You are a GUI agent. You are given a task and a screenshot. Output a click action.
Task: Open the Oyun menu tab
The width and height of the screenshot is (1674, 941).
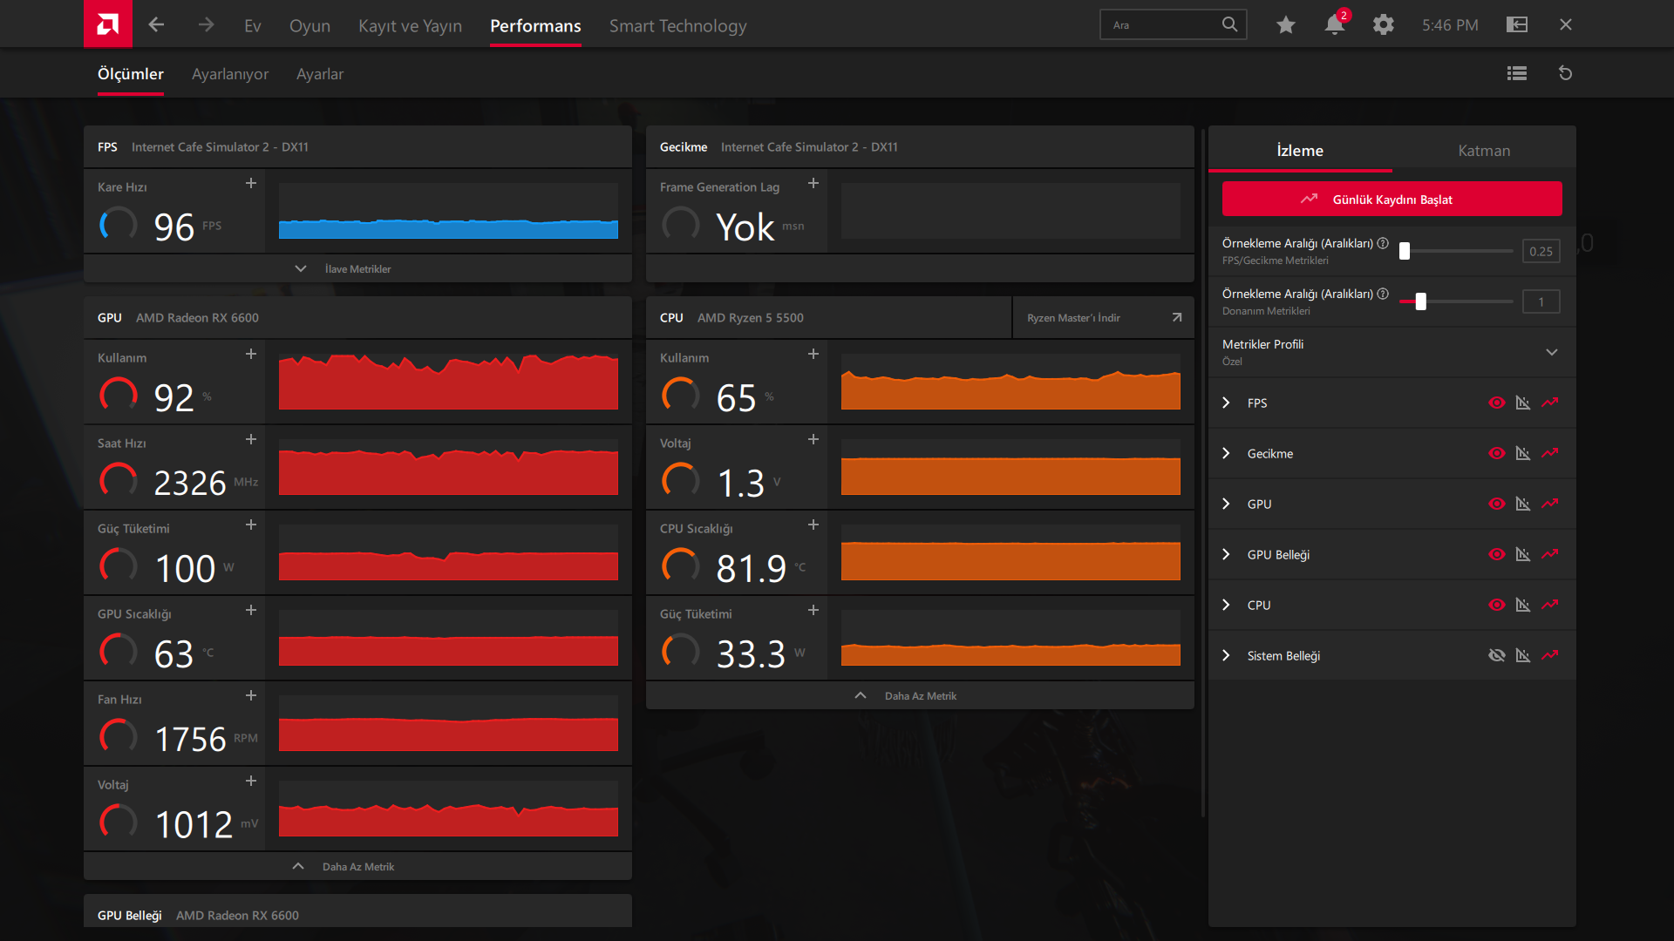[310, 26]
